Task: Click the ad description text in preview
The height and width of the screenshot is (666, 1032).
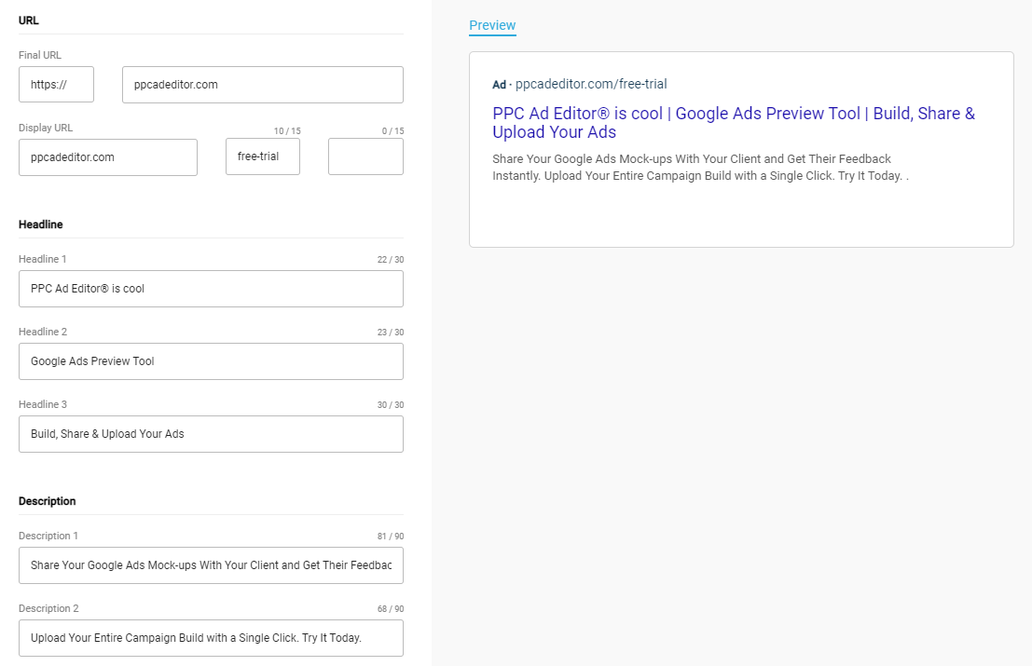Action: [699, 168]
